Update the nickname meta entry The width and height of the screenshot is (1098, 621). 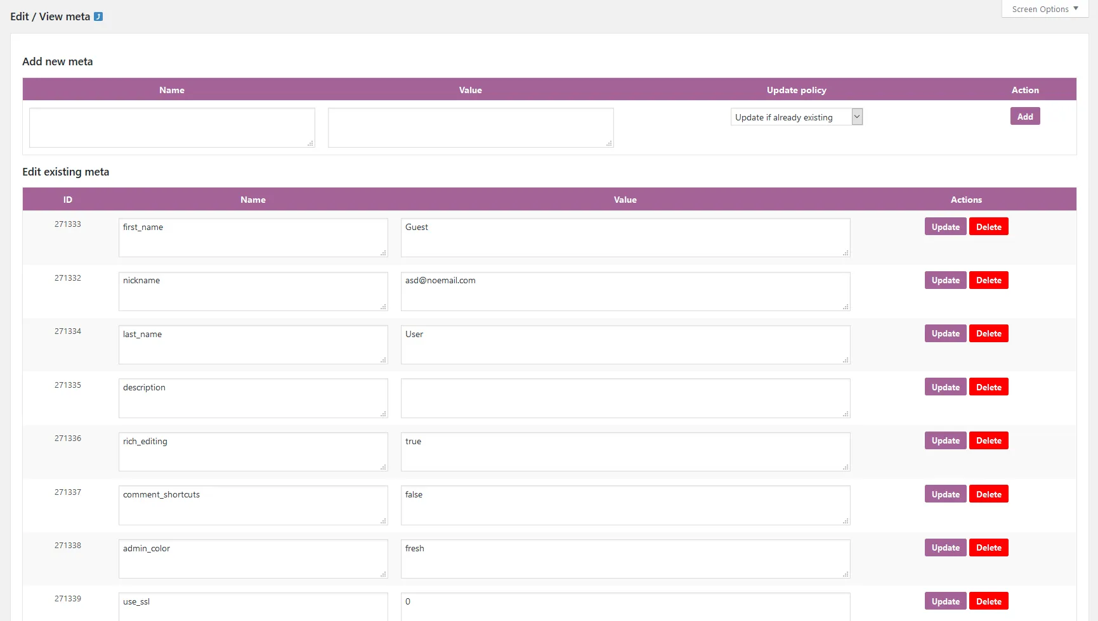(944, 280)
